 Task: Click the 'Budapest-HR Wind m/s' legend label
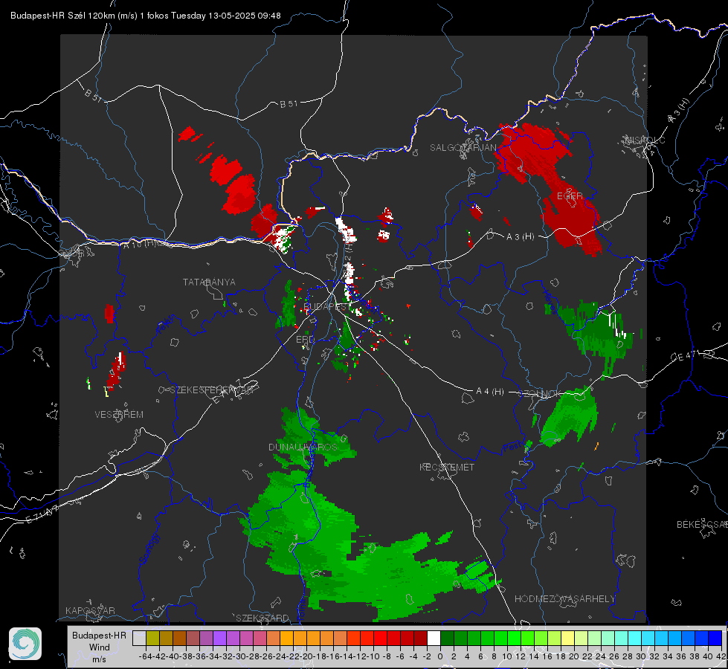pos(99,647)
